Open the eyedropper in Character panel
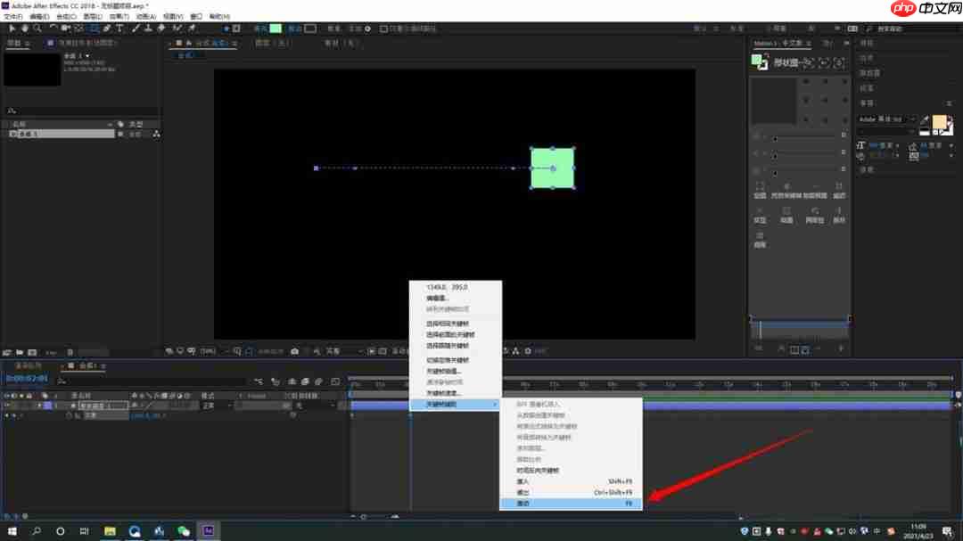 (x=925, y=119)
